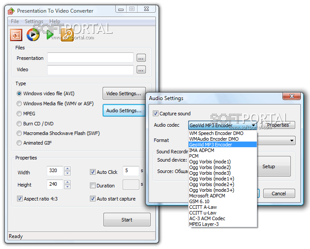Viewport: 310px width, 249px height.
Task: Select Windows video file (AVI) type
Action: pos(46,93)
